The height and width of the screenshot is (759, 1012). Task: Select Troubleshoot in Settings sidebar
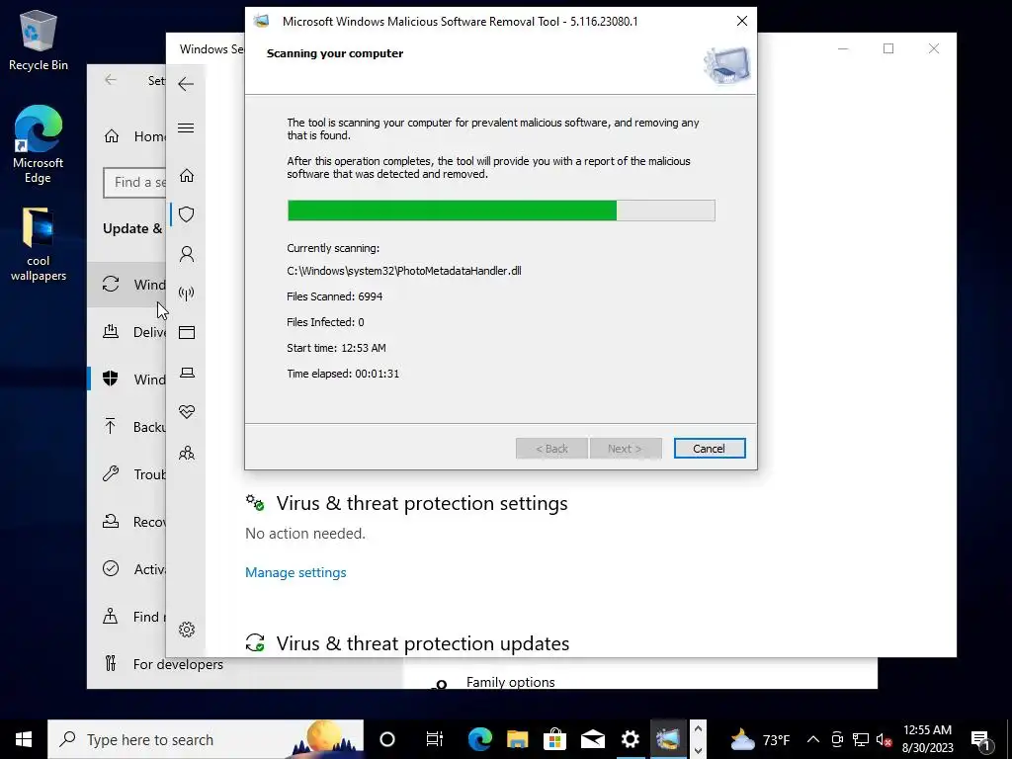tap(126, 474)
